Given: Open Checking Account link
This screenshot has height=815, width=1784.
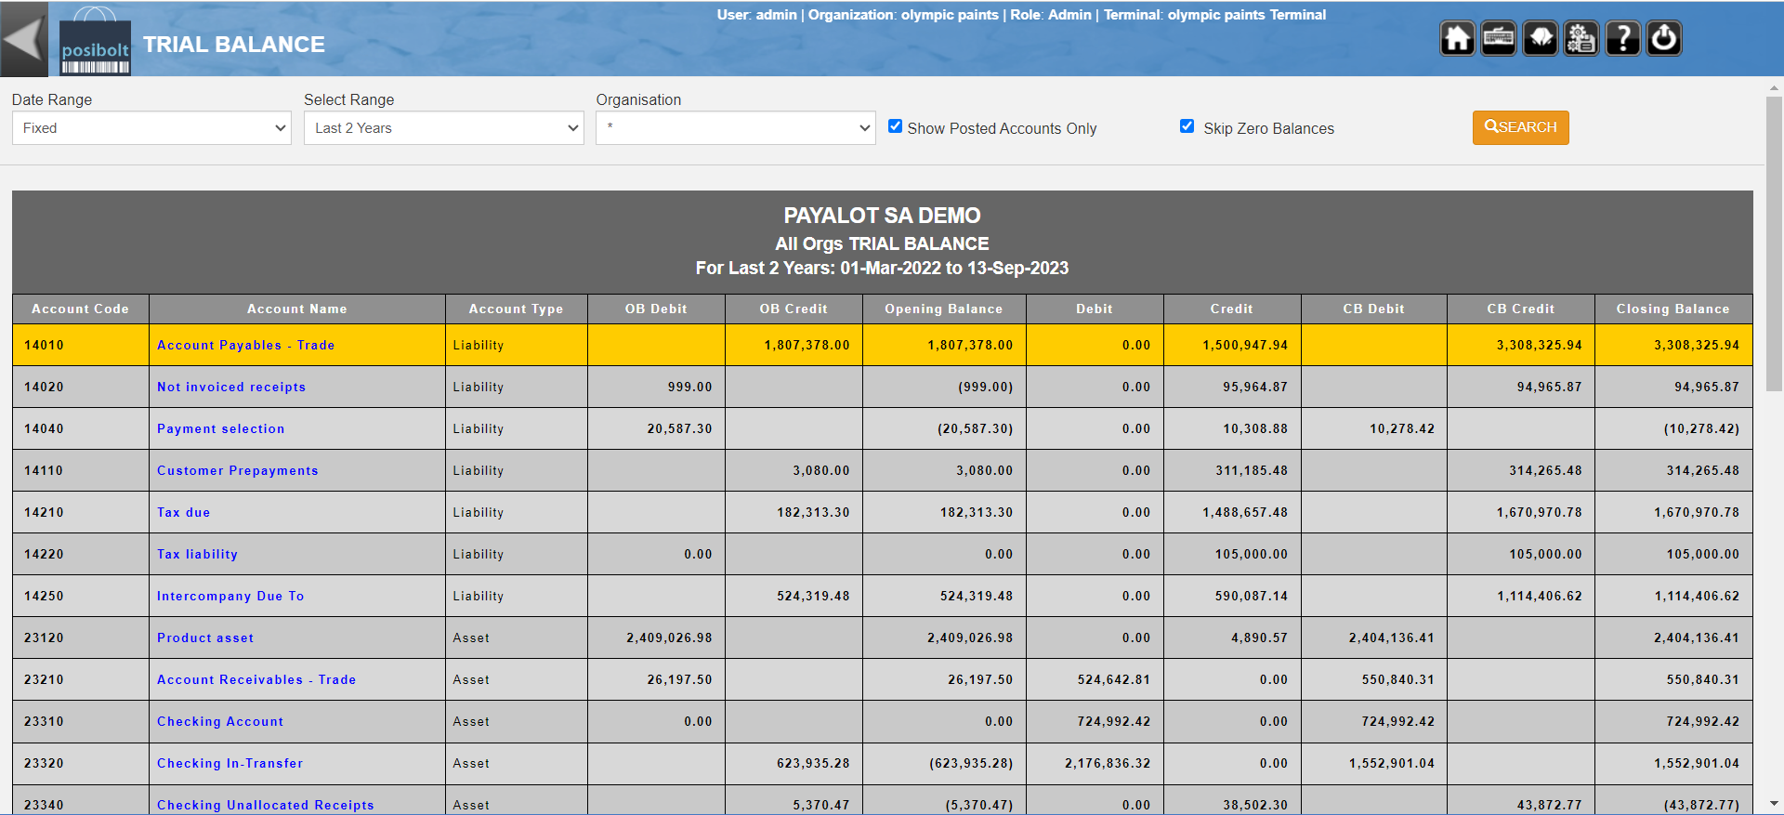Looking at the screenshot, I should pyautogui.click(x=220, y=721).
